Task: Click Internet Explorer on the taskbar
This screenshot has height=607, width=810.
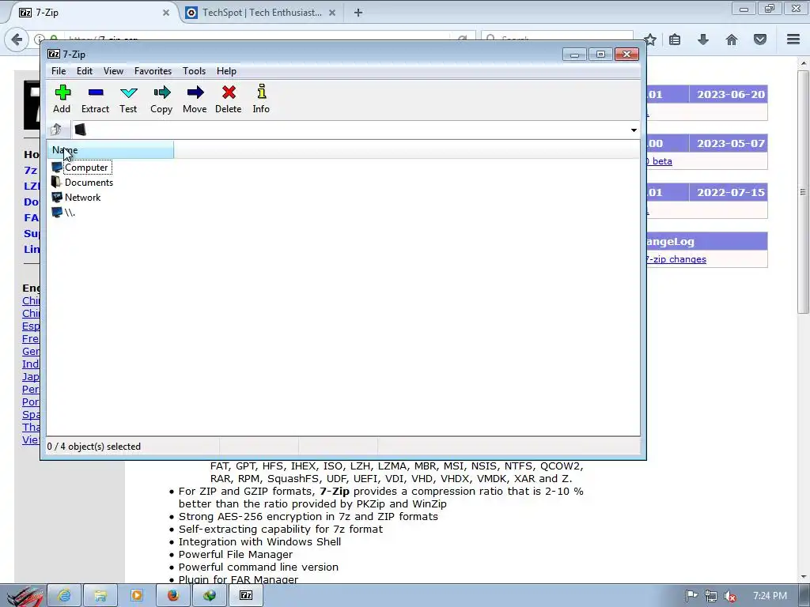Action: 65,596
